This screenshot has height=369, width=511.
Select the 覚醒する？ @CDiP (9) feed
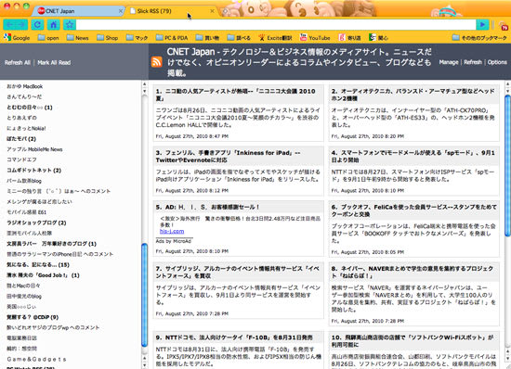tap(33, 317)
